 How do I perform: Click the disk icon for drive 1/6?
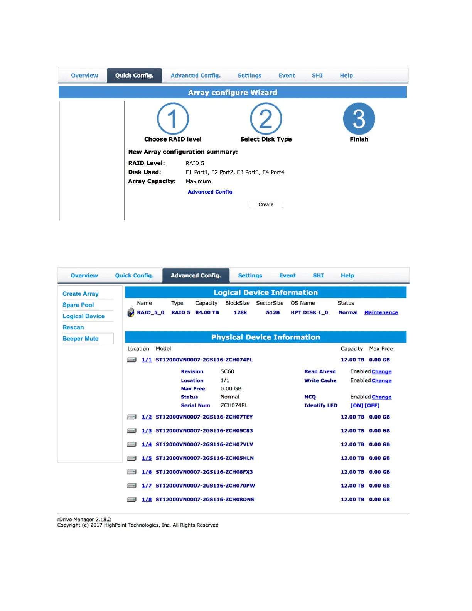pyautogui.click(x=132, y=472)
